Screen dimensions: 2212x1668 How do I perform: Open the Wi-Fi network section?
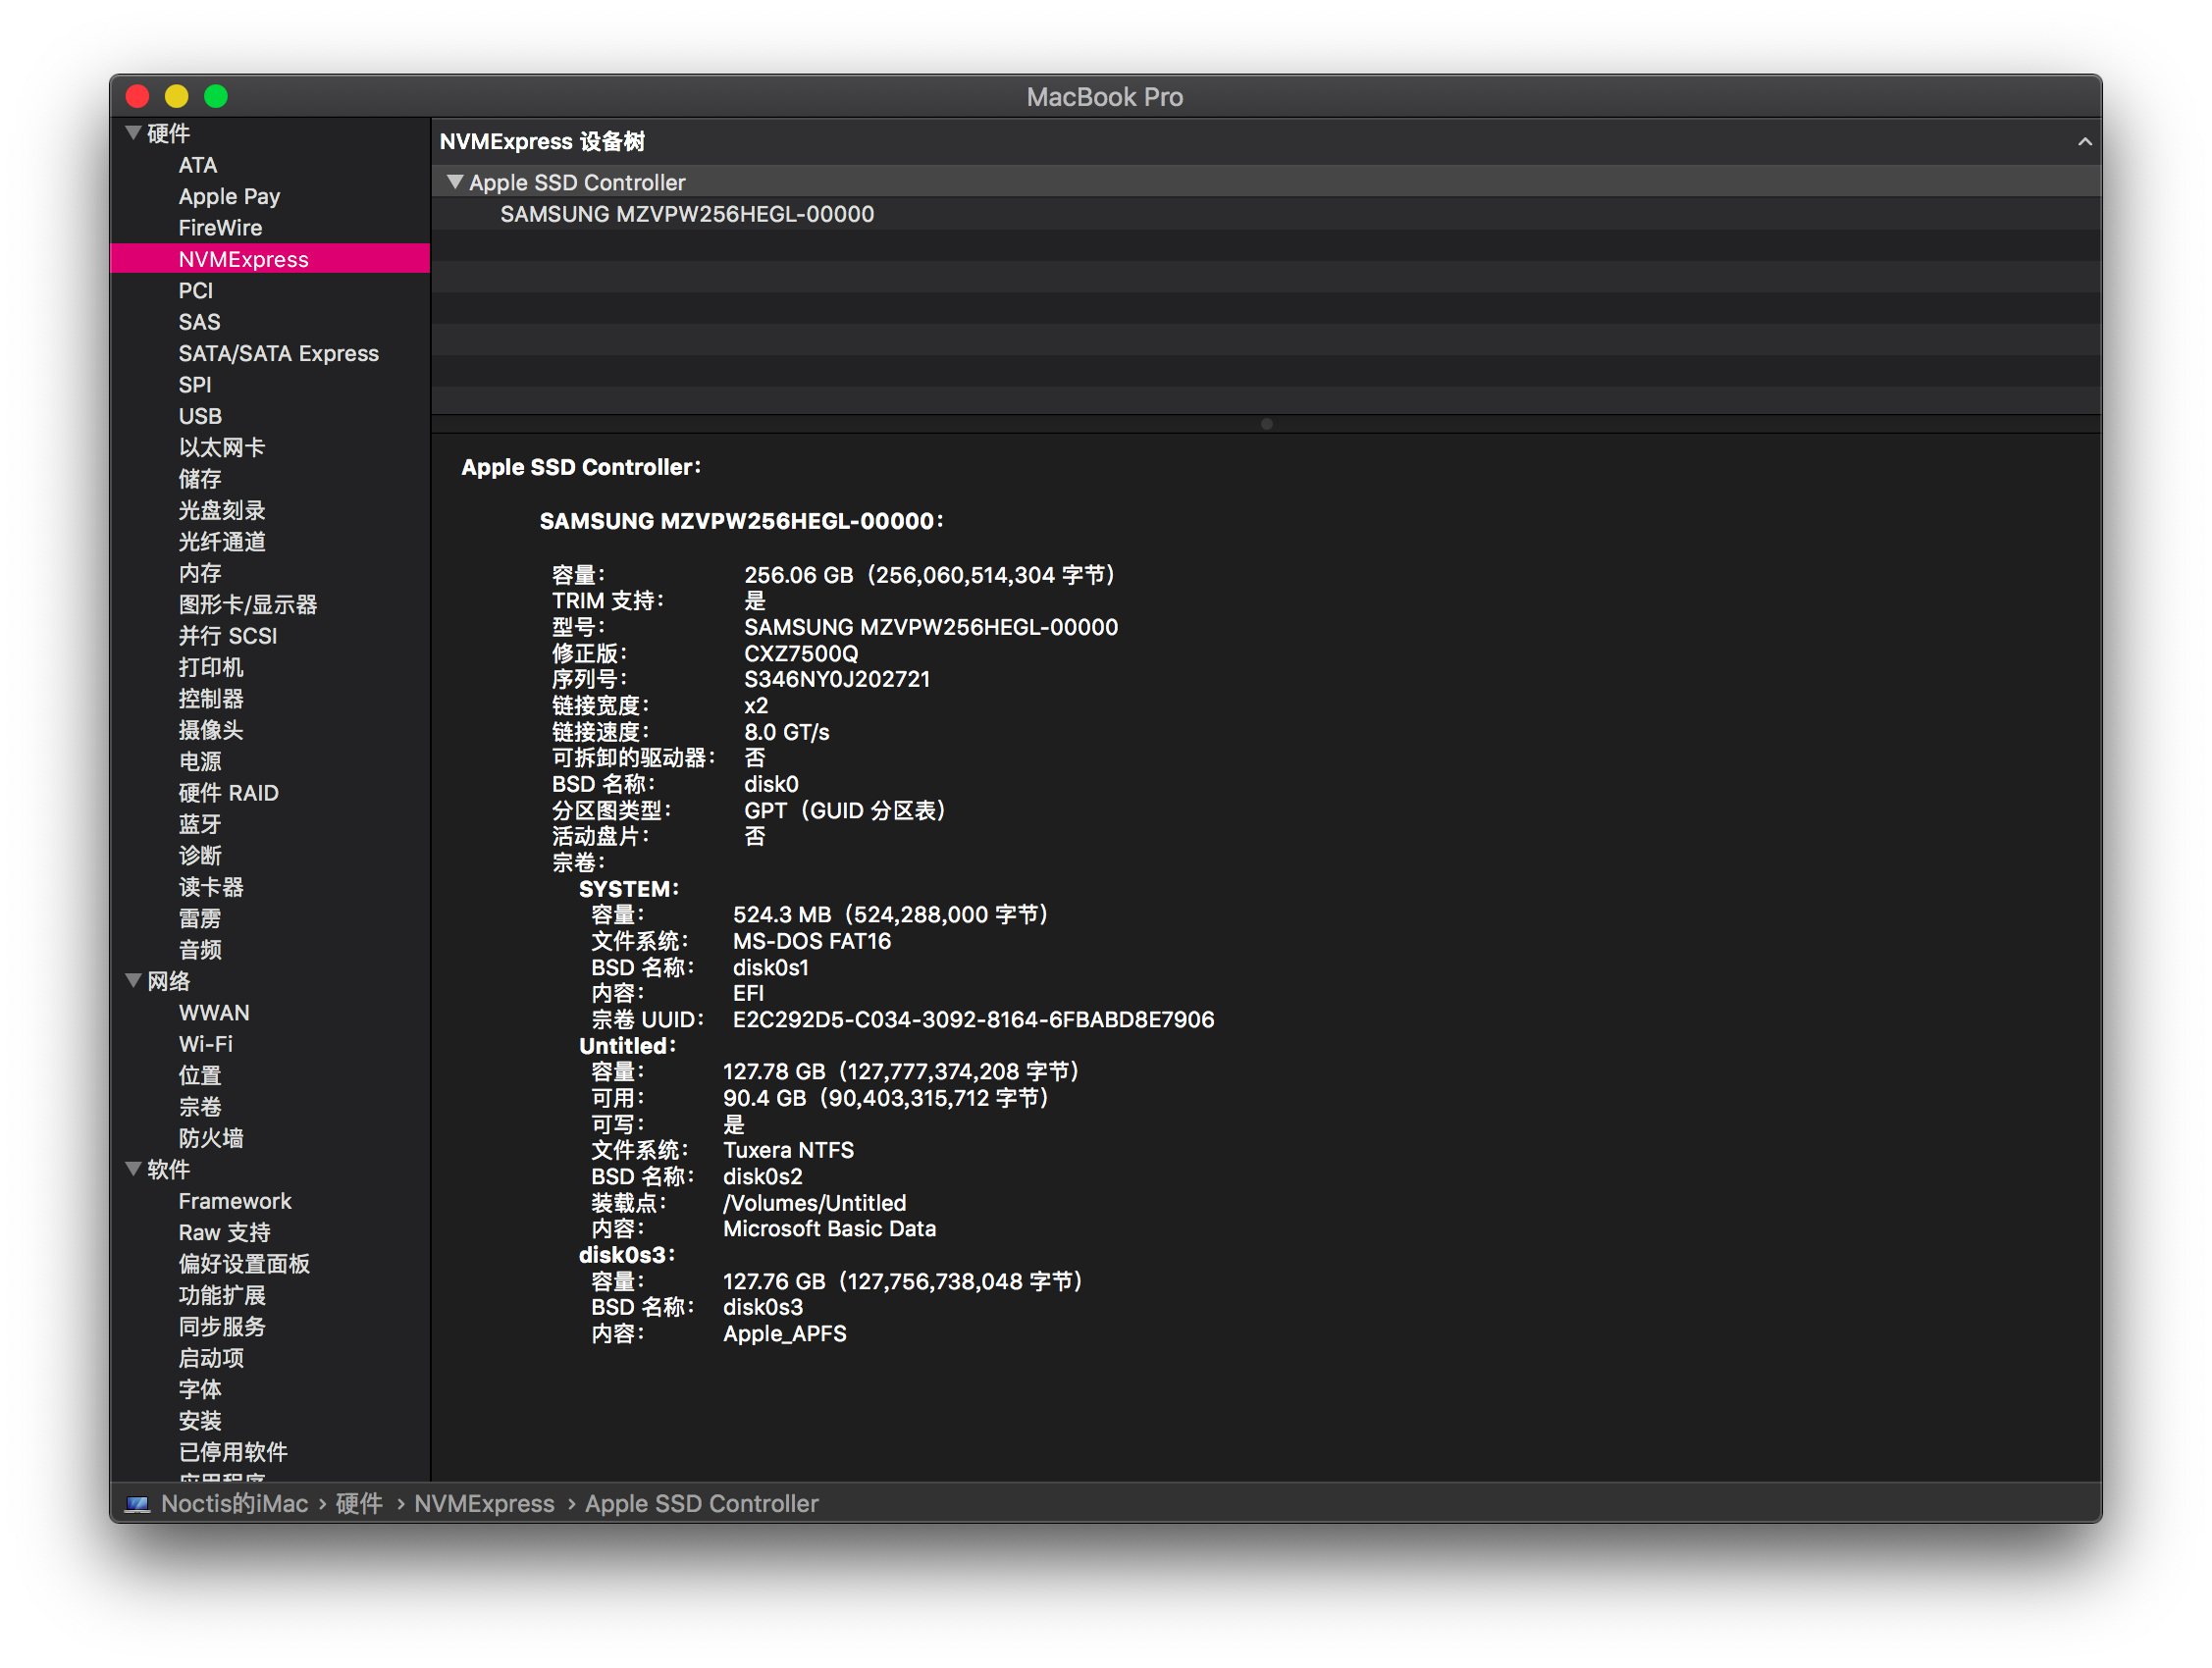(205, 1043)
